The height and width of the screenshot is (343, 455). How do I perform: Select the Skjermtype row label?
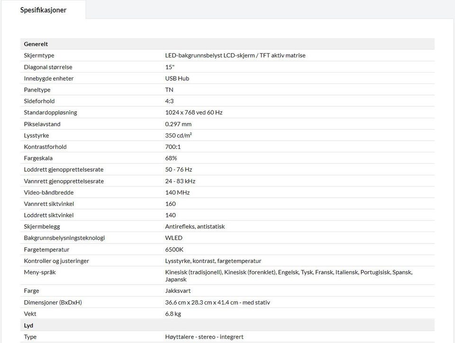39,56
